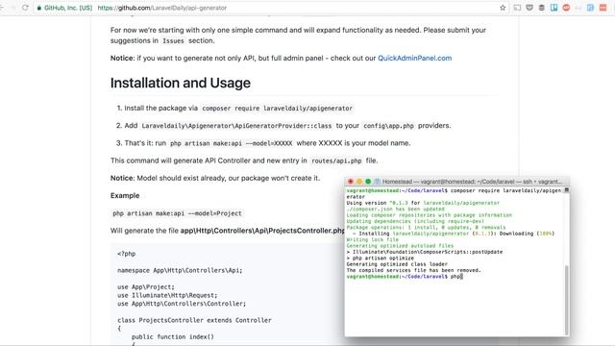Bookmark this page with the star icon
The image size is (615, 346).
pos(503,8)
